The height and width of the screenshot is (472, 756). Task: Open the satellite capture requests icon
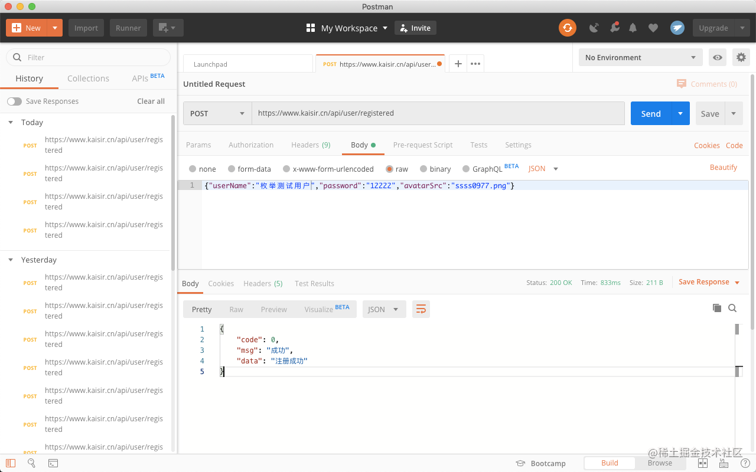coord(594,28)
